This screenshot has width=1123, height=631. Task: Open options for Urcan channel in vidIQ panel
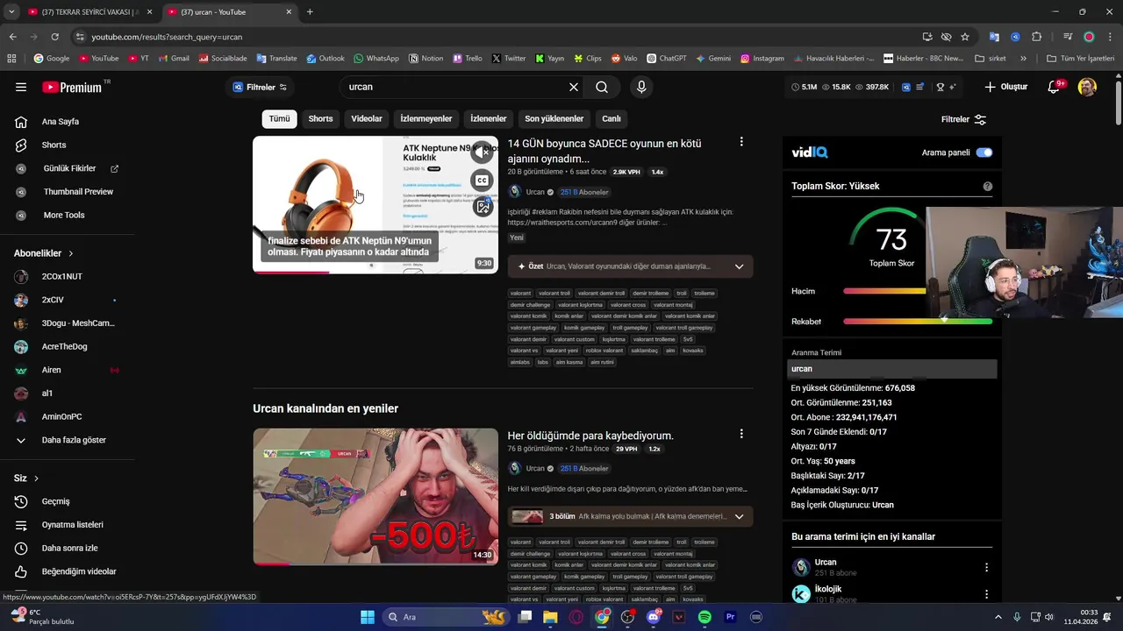[986, 567]
